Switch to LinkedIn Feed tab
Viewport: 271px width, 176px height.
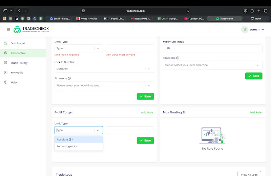click(x=114, y=19)
